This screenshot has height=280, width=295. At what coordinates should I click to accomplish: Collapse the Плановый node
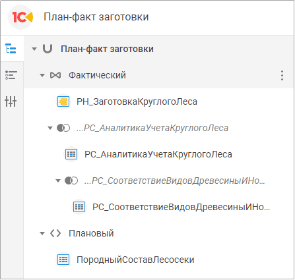[x=42, y=233]
